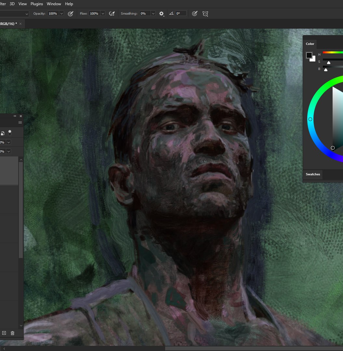Open smoothing options gear icon
This screenshot has width=343, height=351.
(x=162, y=14)
